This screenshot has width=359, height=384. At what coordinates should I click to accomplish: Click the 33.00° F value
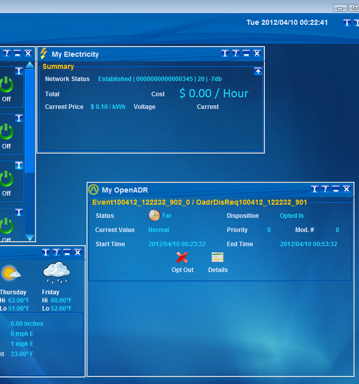click(x=22, y=354)
